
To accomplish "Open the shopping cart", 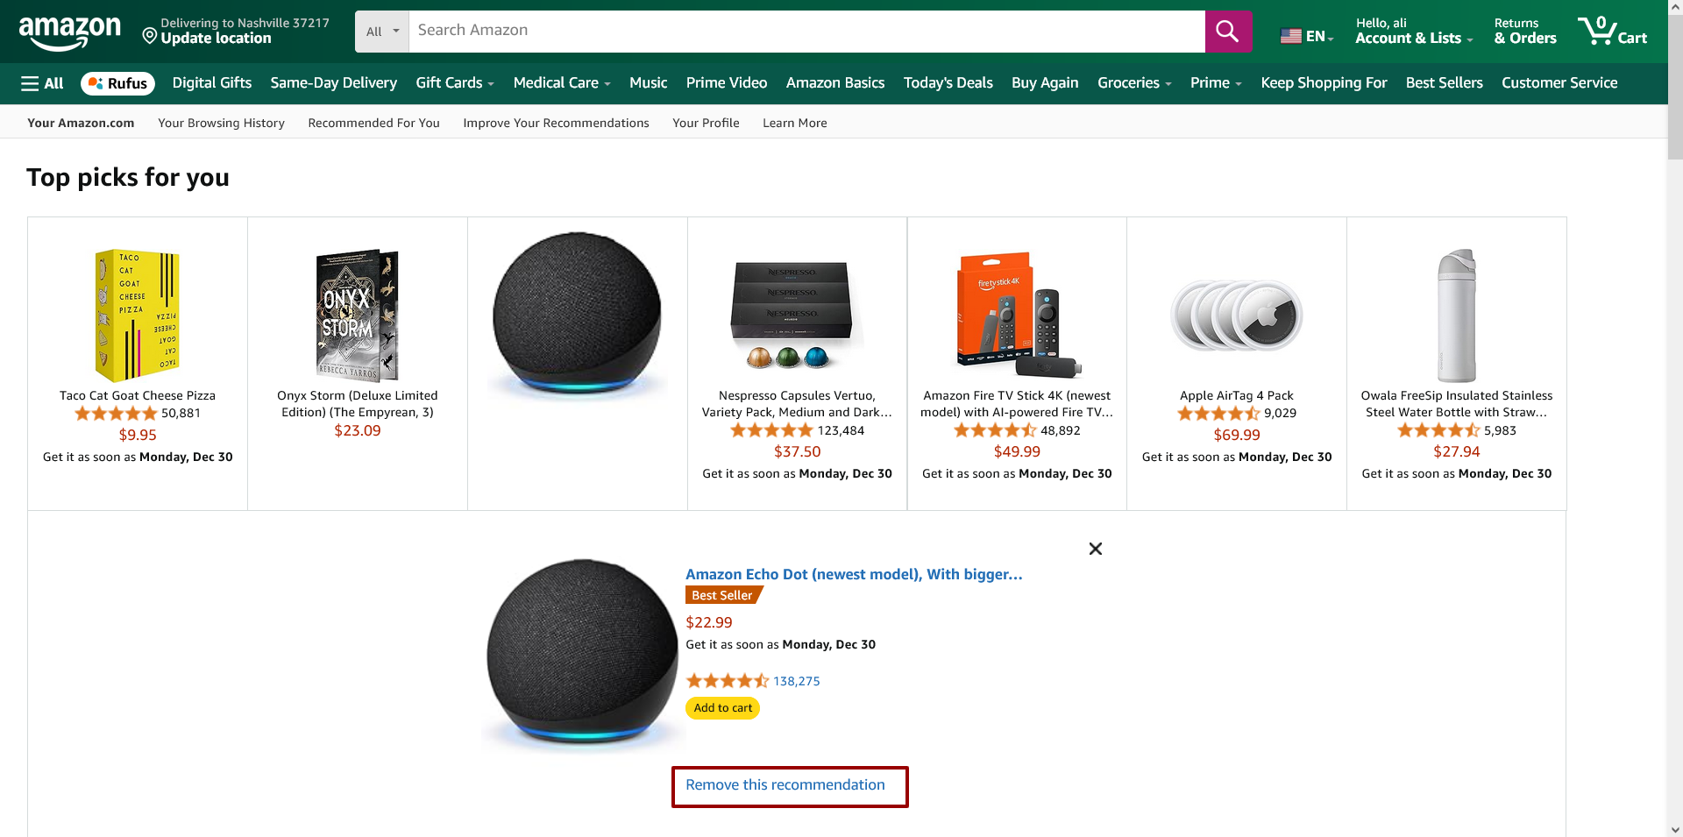I will coord(1612,32).
